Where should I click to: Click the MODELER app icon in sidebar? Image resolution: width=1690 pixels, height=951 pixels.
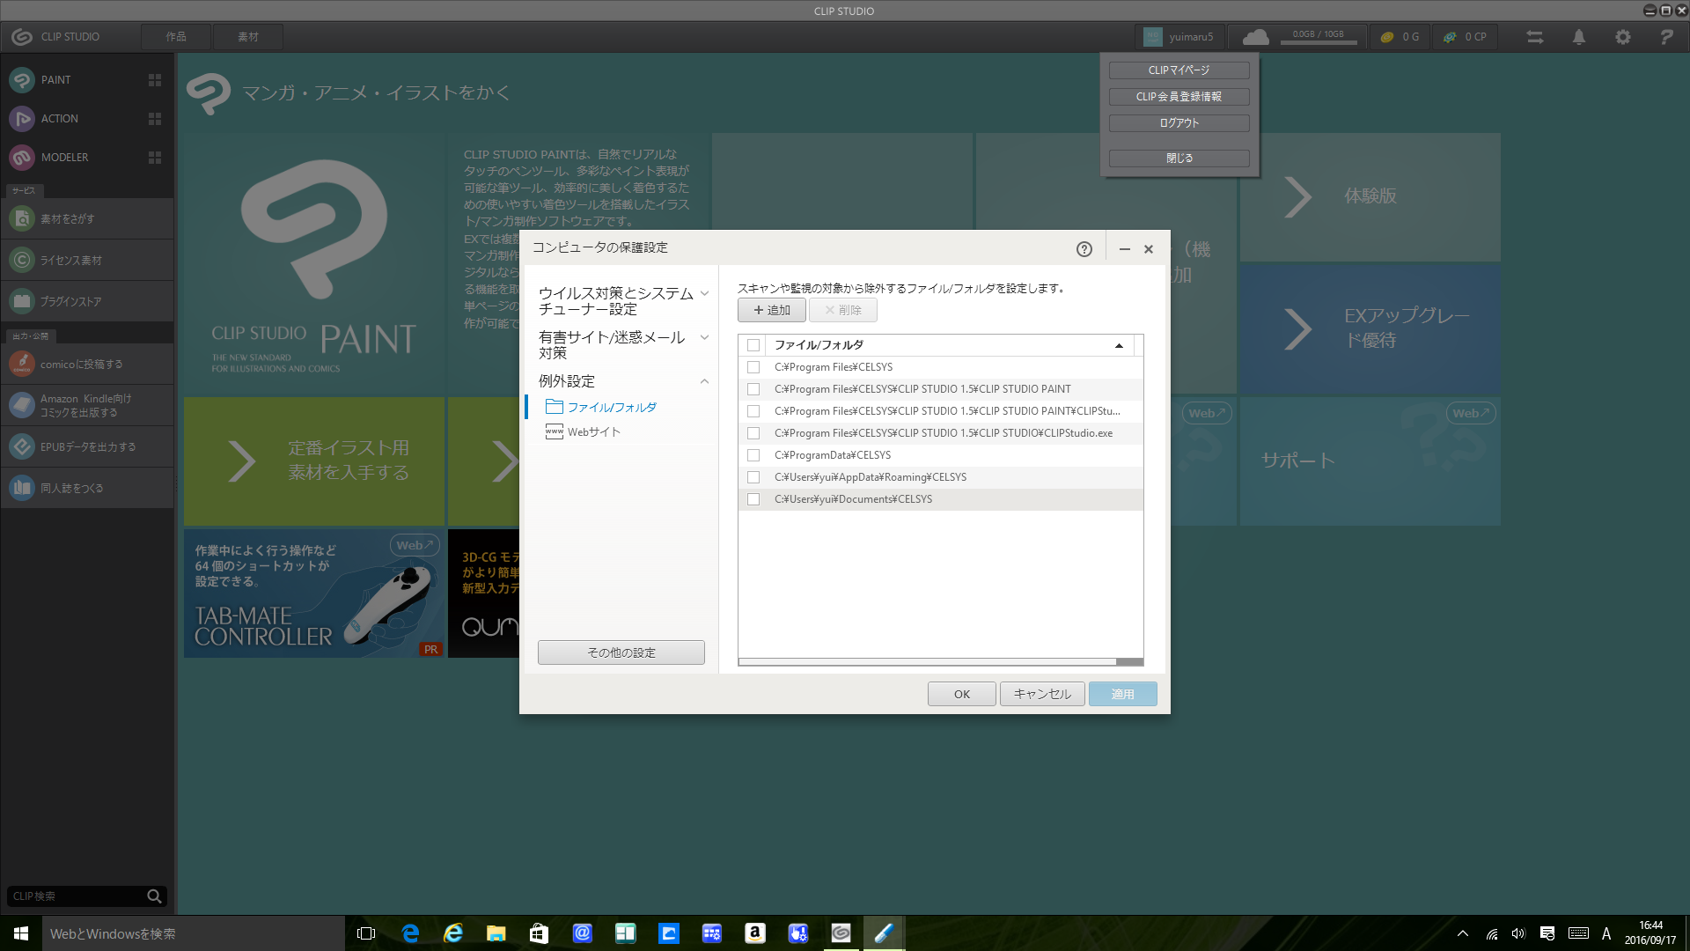pos(22,158)
